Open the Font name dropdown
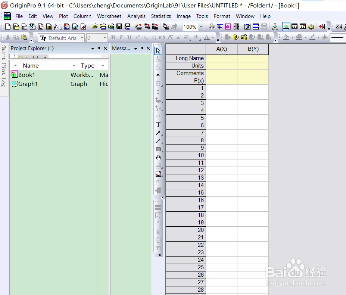 82,38
